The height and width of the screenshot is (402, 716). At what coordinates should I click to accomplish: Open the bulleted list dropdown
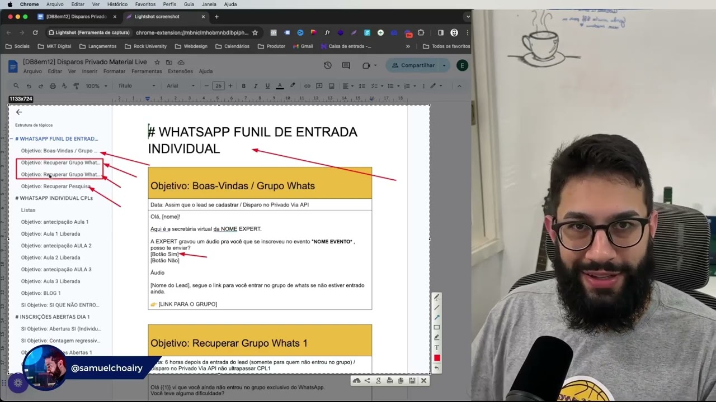pos(393,86)
